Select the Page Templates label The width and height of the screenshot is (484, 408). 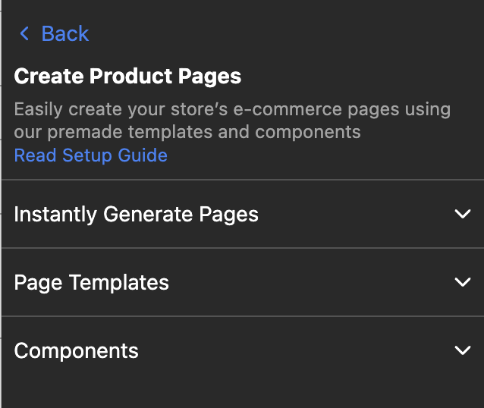91,283
